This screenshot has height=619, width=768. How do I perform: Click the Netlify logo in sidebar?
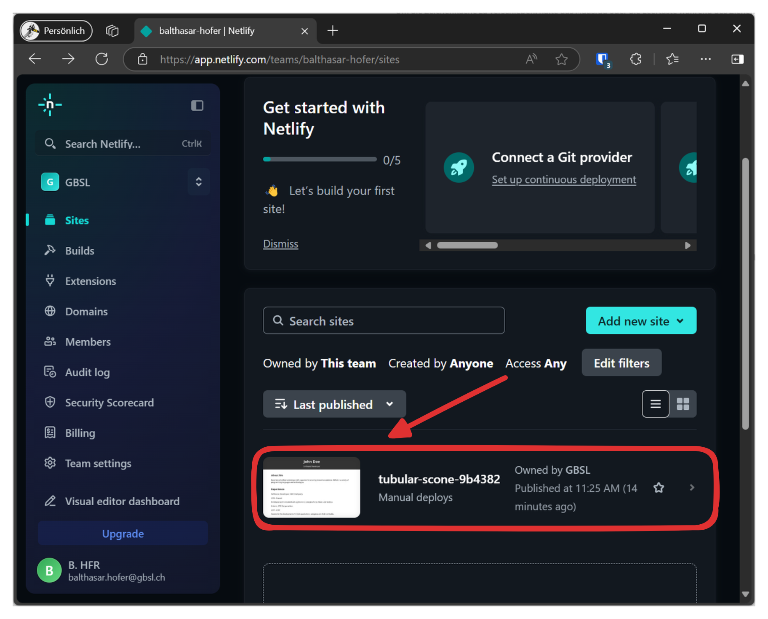(50, 105)
